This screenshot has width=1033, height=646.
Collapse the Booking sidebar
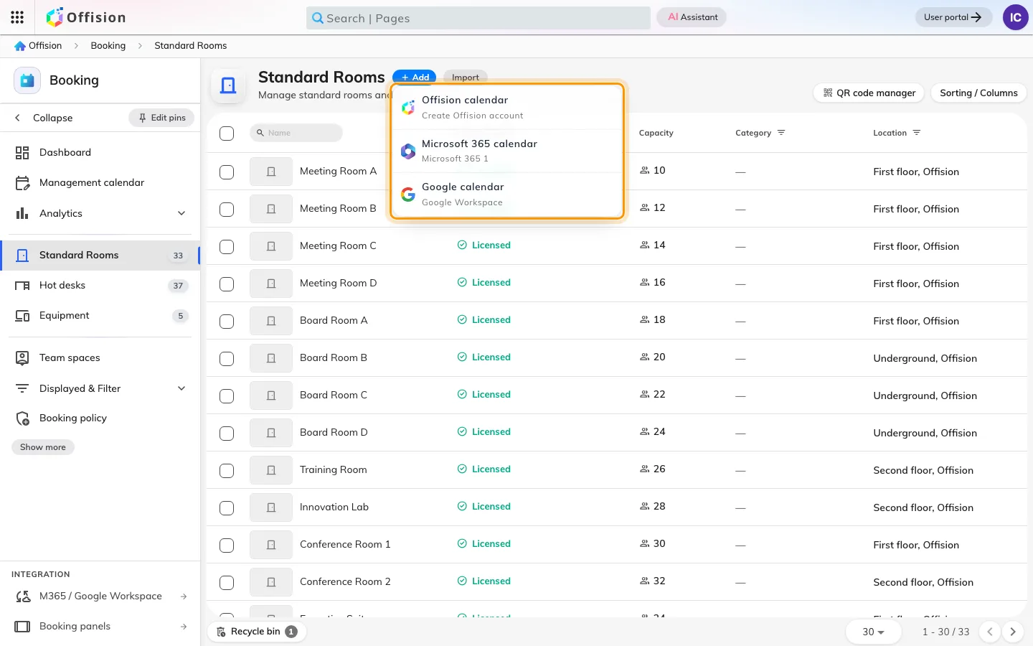click(44, 118)
